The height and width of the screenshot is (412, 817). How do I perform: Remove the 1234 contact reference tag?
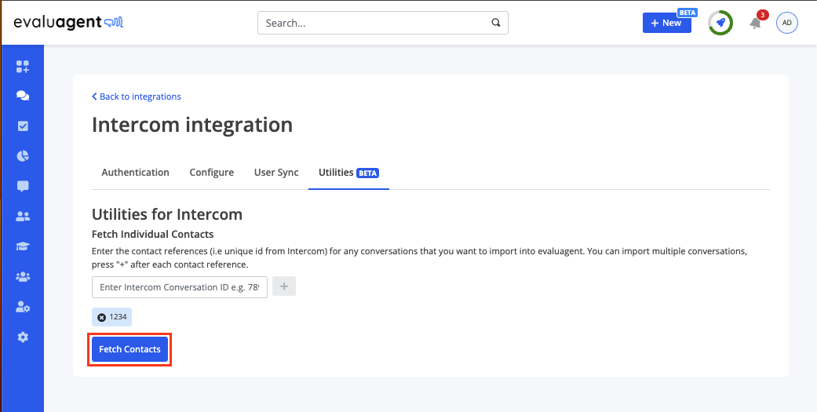pos(101,317)
